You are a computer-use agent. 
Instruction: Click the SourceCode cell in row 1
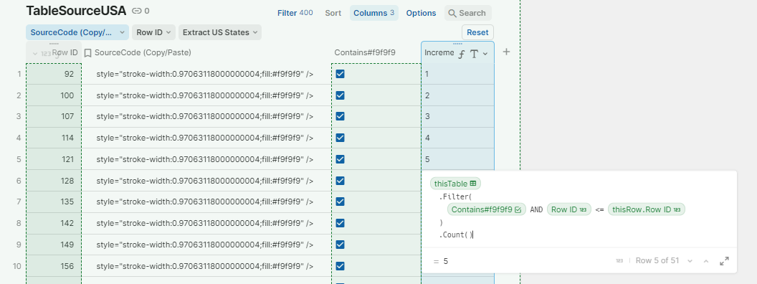point(206,74)
